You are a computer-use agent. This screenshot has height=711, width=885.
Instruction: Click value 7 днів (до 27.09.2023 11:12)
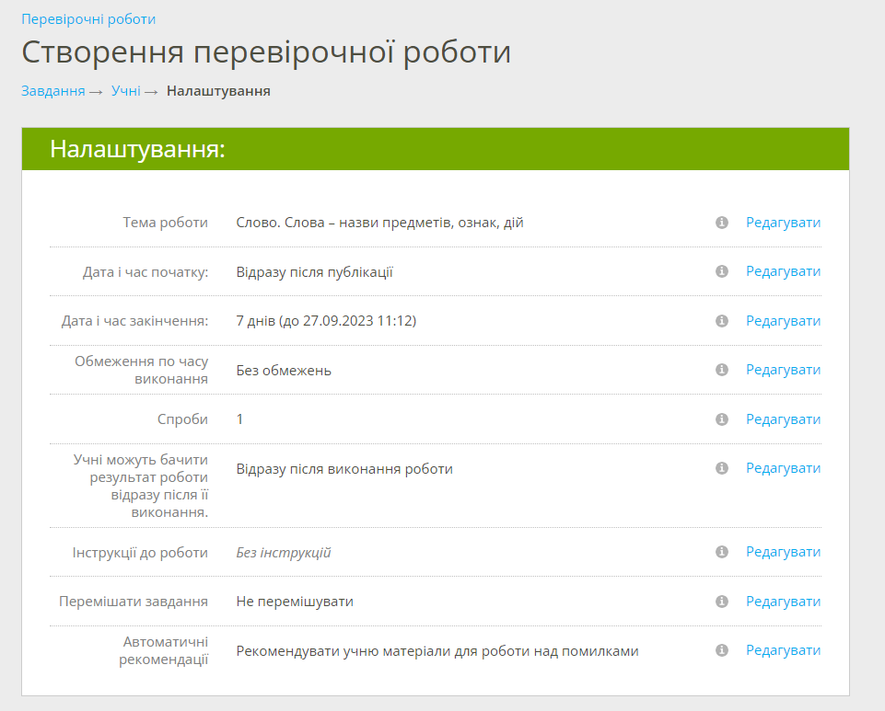pos(326,321)
